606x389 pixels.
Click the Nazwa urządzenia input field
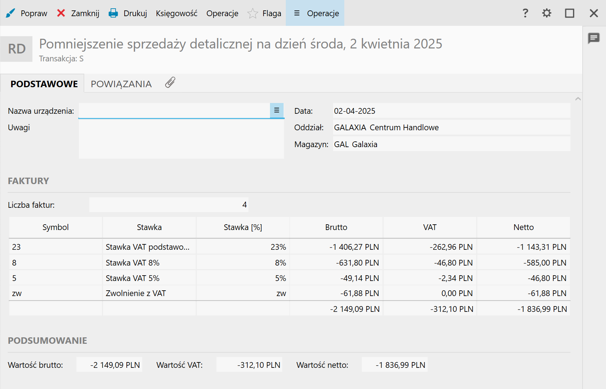click(174, 111)
